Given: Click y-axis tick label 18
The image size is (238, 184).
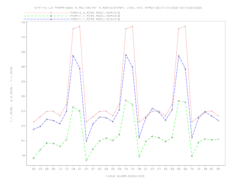Looking at the screenshot, I should point(23,155).
